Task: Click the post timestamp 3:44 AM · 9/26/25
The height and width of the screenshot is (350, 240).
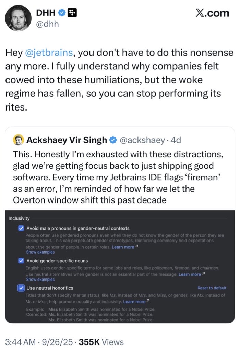Action: pos(39,342)
